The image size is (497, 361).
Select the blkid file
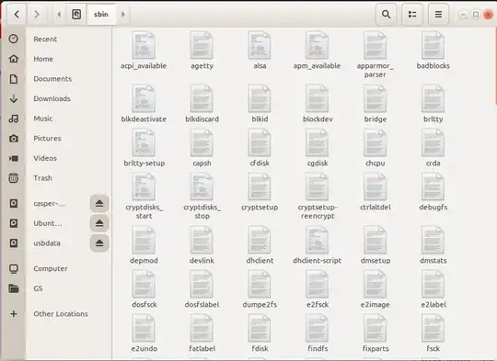pos(260,104)
